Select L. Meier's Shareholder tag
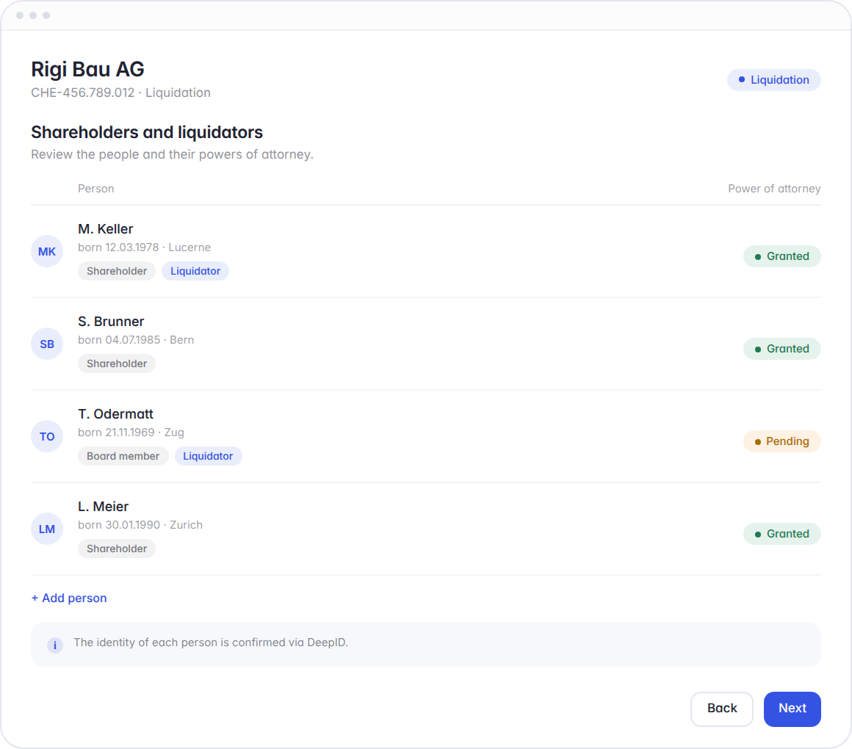This screenshot has height=749, width=852. 117,549
